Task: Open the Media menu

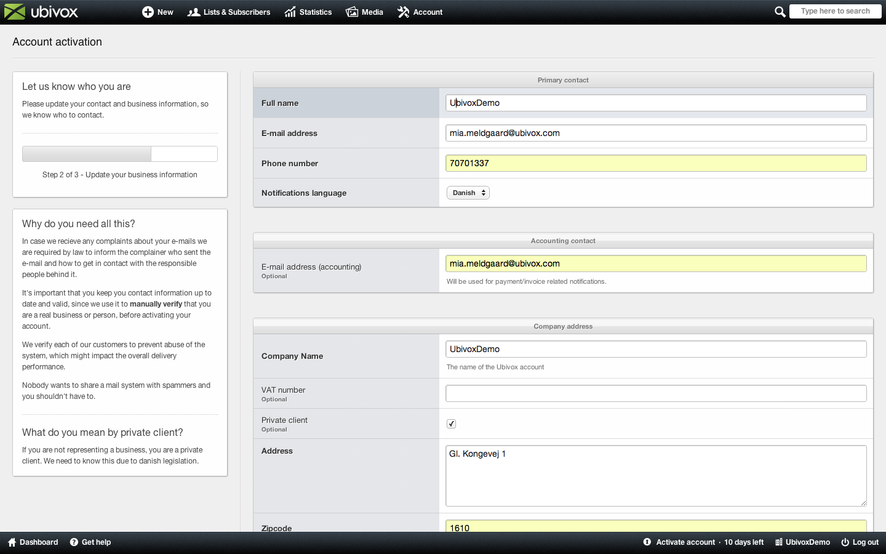Action: click(365, 12)
